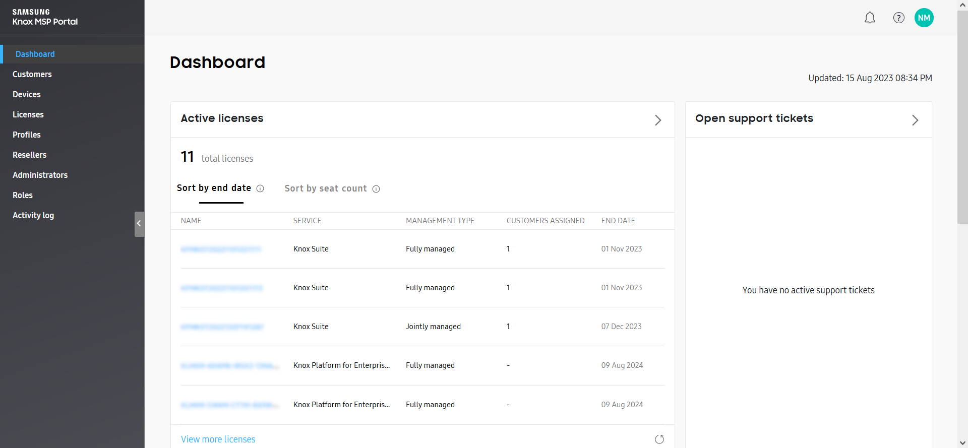Open the first Knox Suite license name link
The height and width of the screenshot is (448, 968).
pos(221,249)
